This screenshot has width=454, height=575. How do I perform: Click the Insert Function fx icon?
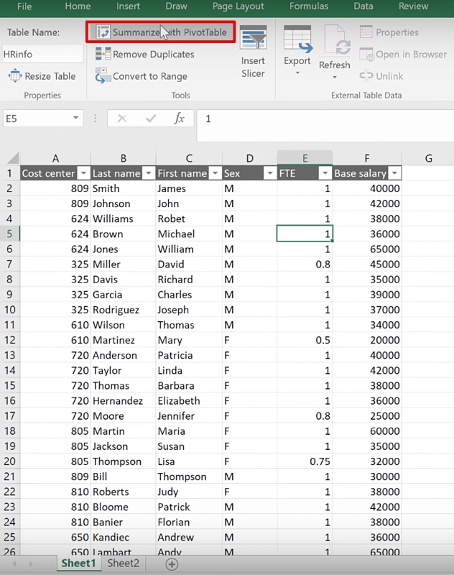[x=180, y=119]
